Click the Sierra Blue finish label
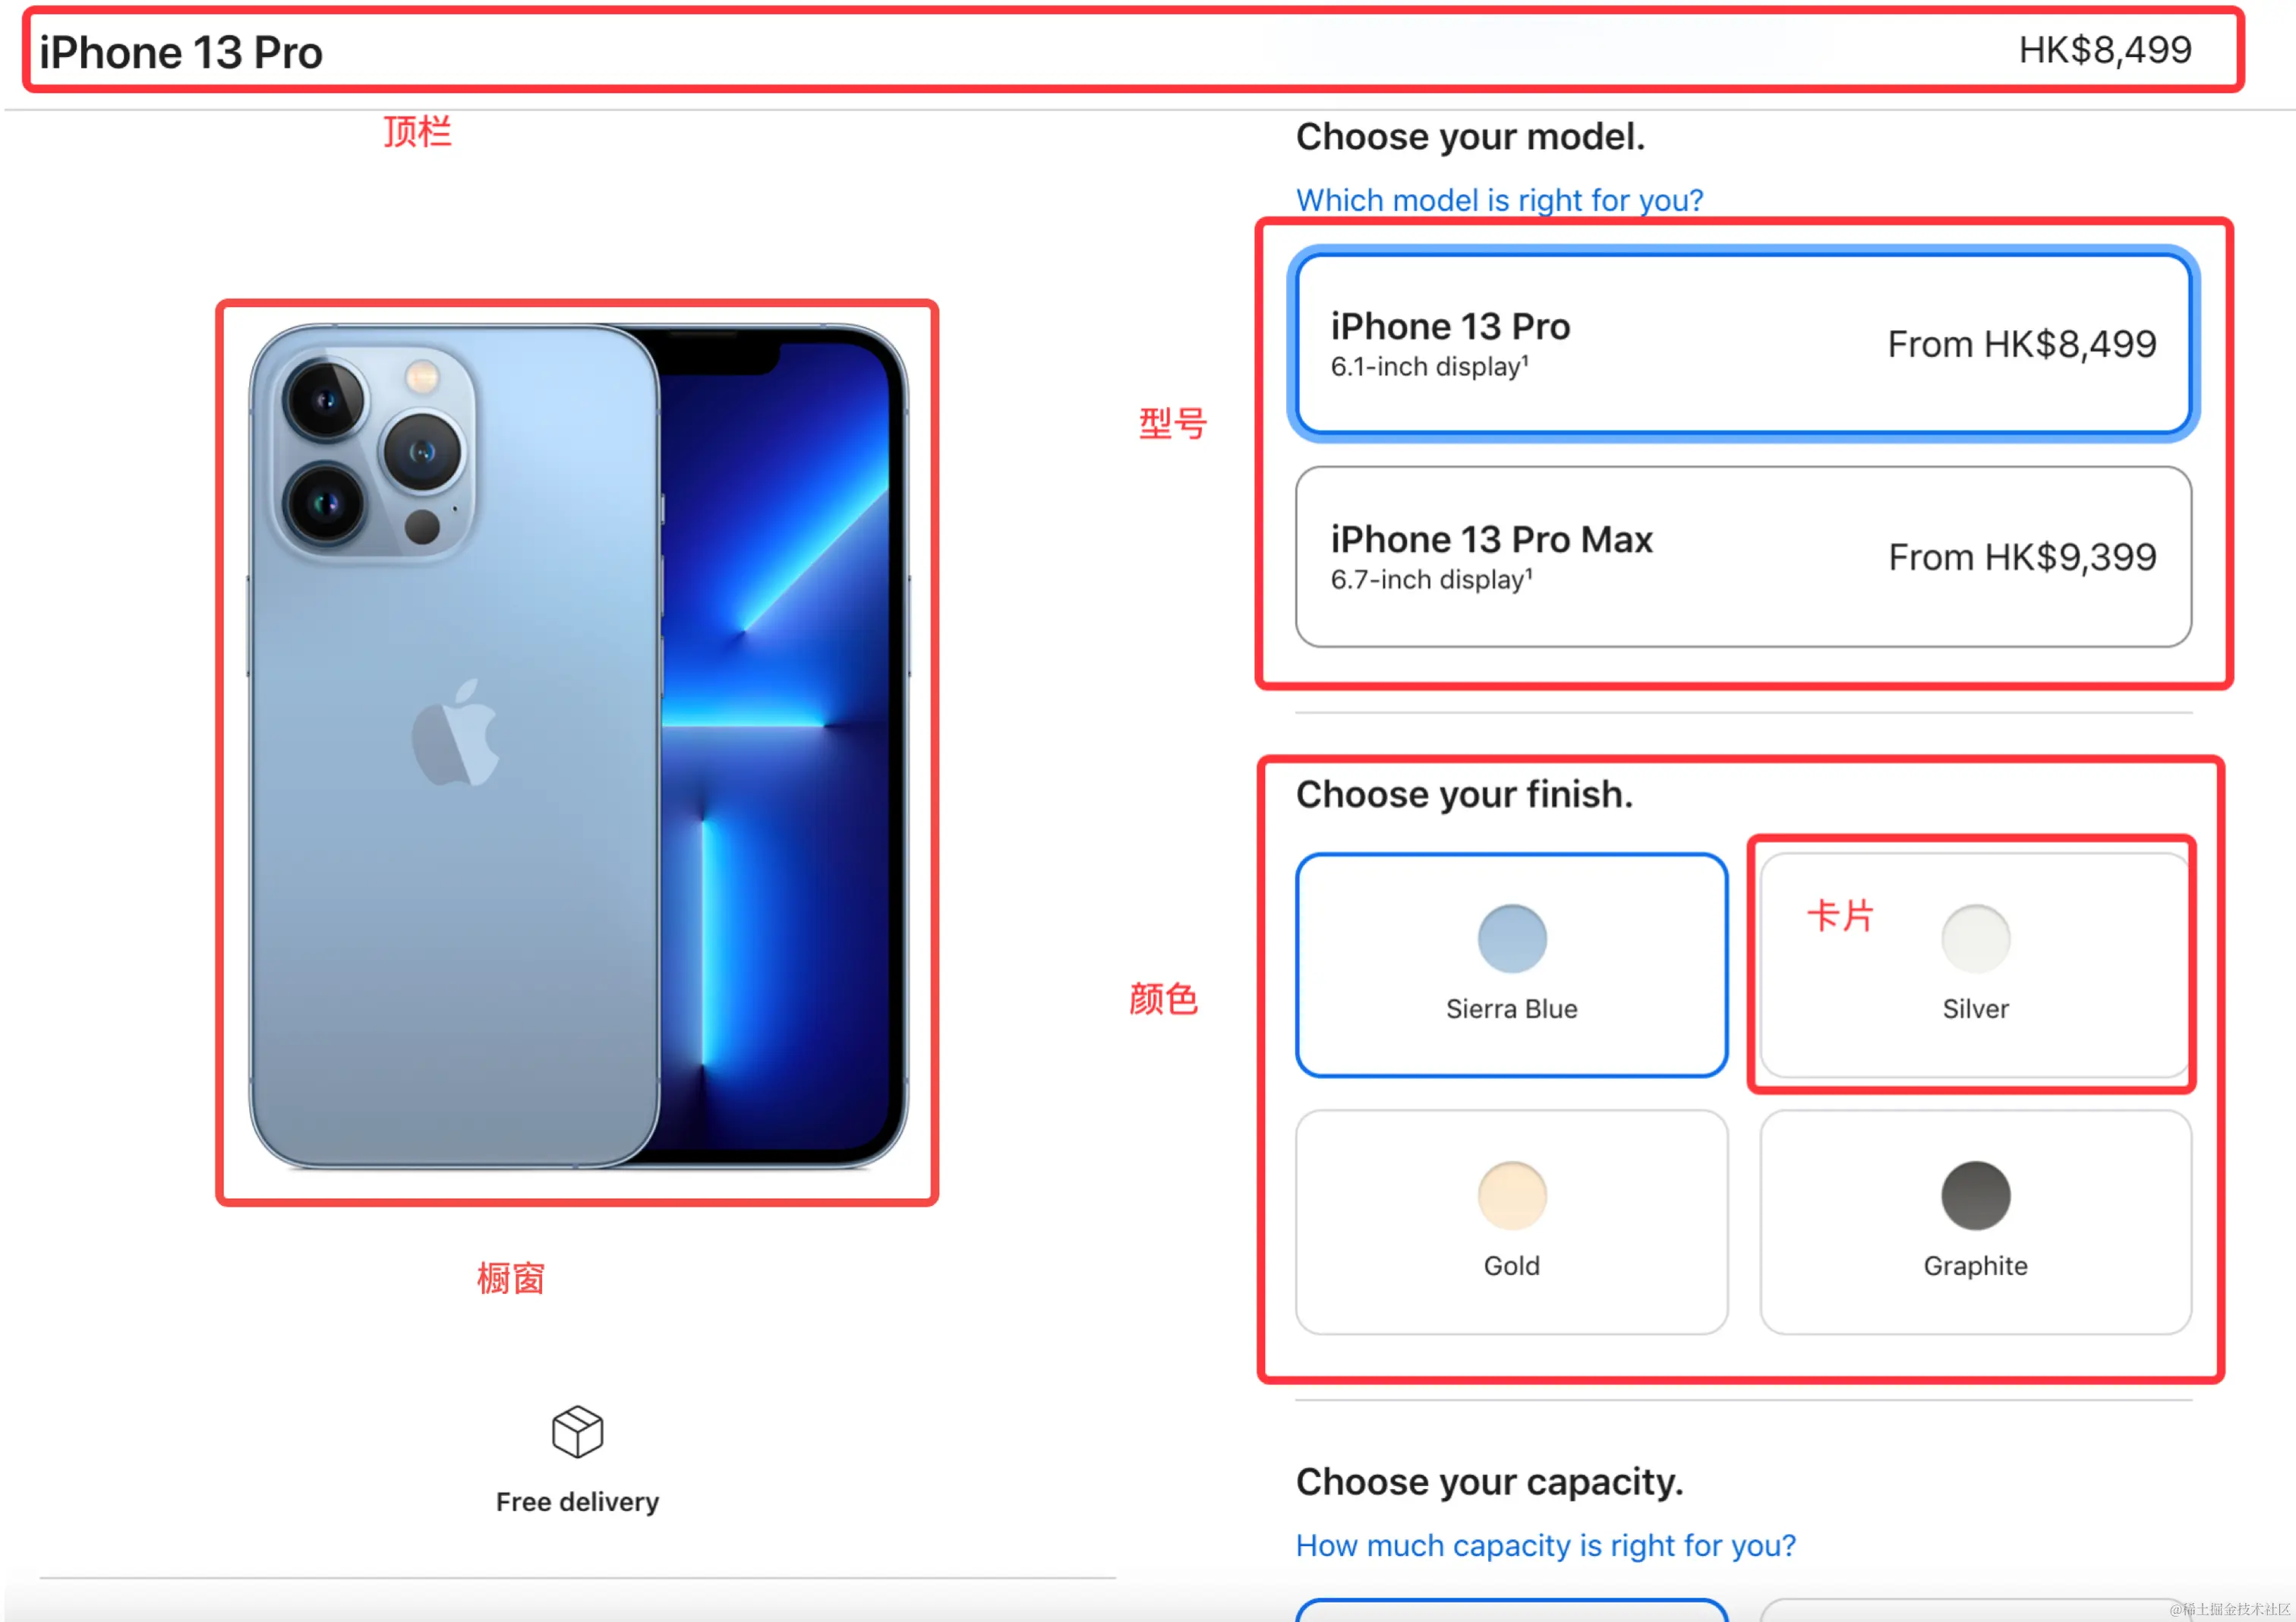2296x1622 pixels. tap(1511, 1008)
